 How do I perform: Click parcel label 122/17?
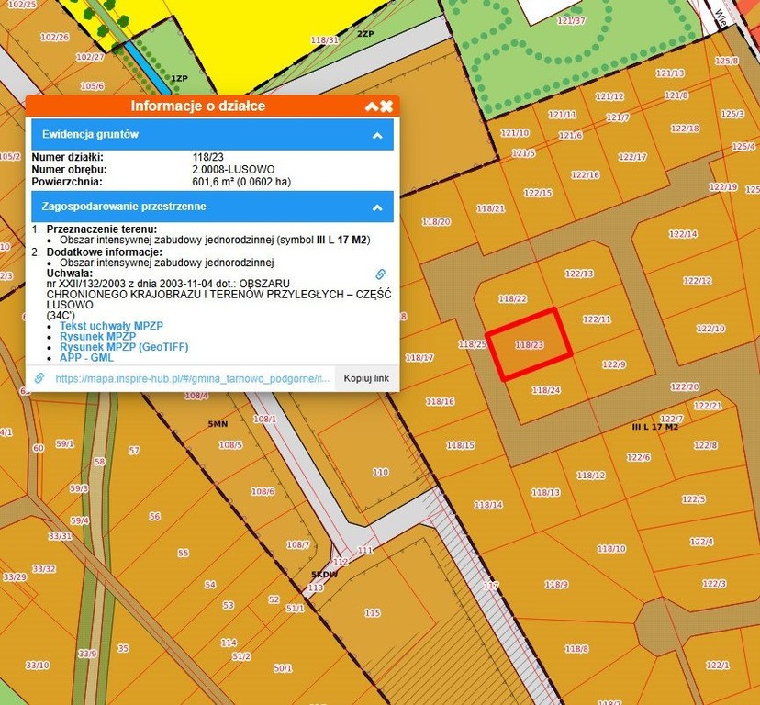coord(632,157)
